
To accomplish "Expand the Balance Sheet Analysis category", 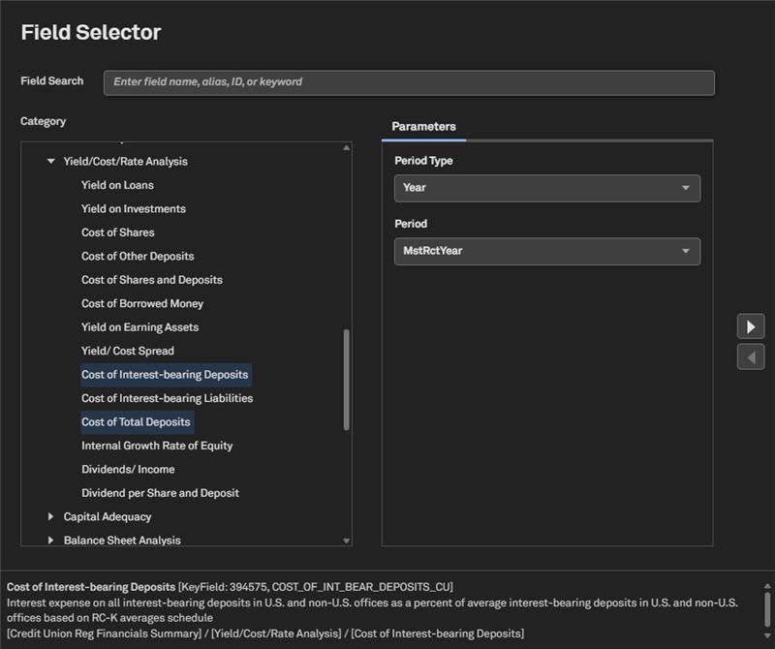I will coord(51,541).
